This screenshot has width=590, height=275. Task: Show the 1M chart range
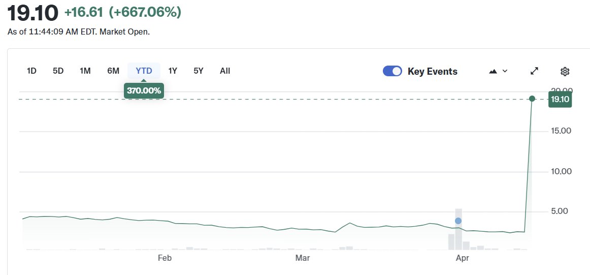[x=85, y=71]
